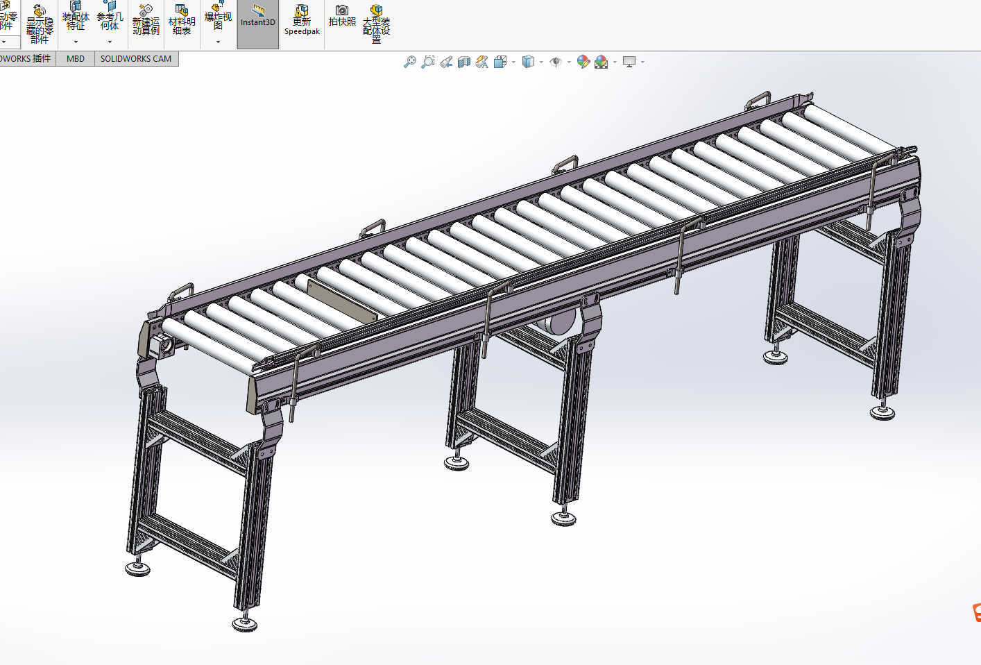Activate the Section View tool

click(x=464, y=62)
